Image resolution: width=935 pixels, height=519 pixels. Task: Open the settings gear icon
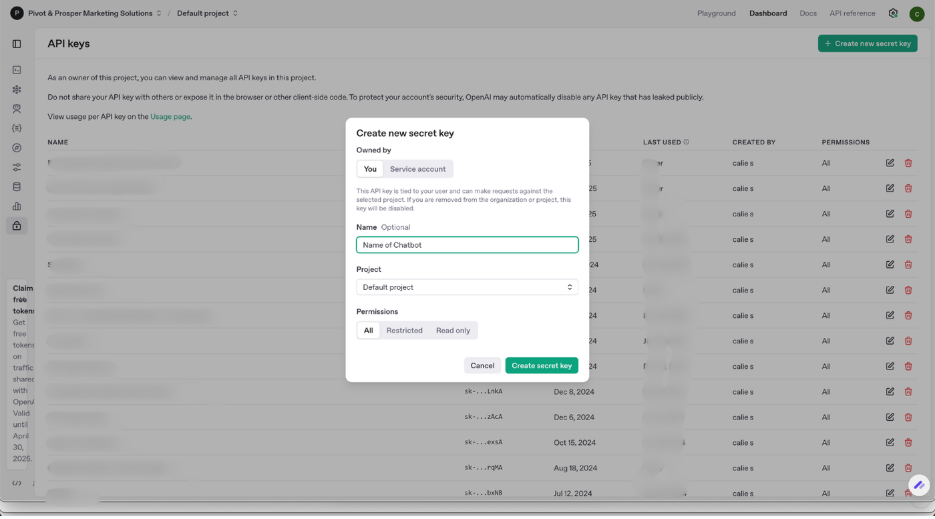click(893, 13)
